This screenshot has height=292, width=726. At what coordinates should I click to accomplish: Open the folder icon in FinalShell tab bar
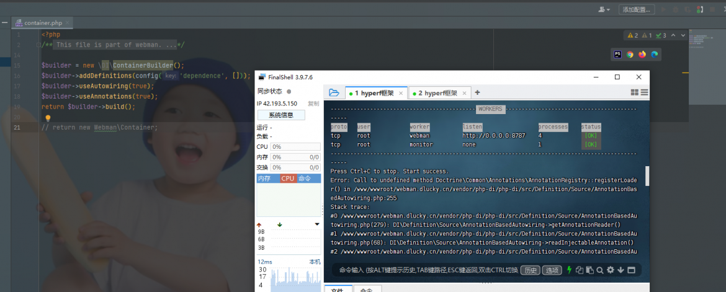tap(334, 92)
